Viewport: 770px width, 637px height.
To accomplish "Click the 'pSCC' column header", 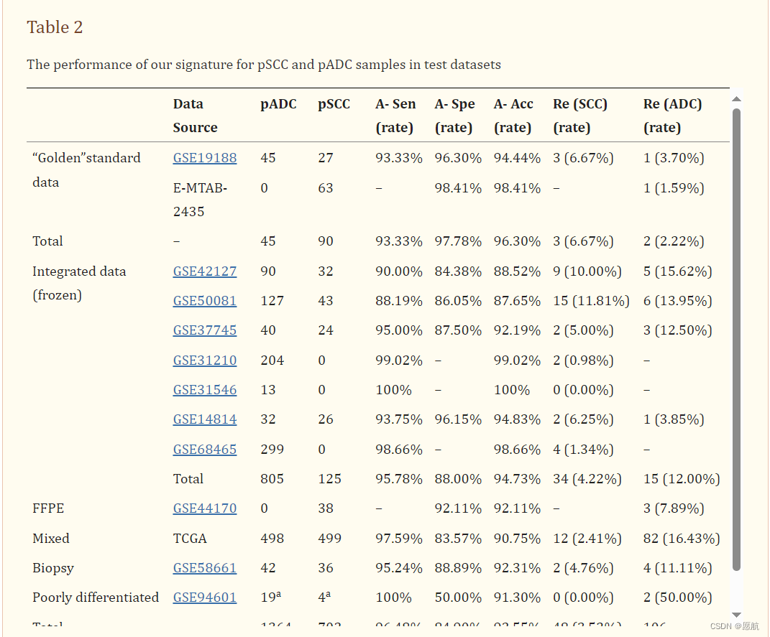I will click(x=334, y=104).
